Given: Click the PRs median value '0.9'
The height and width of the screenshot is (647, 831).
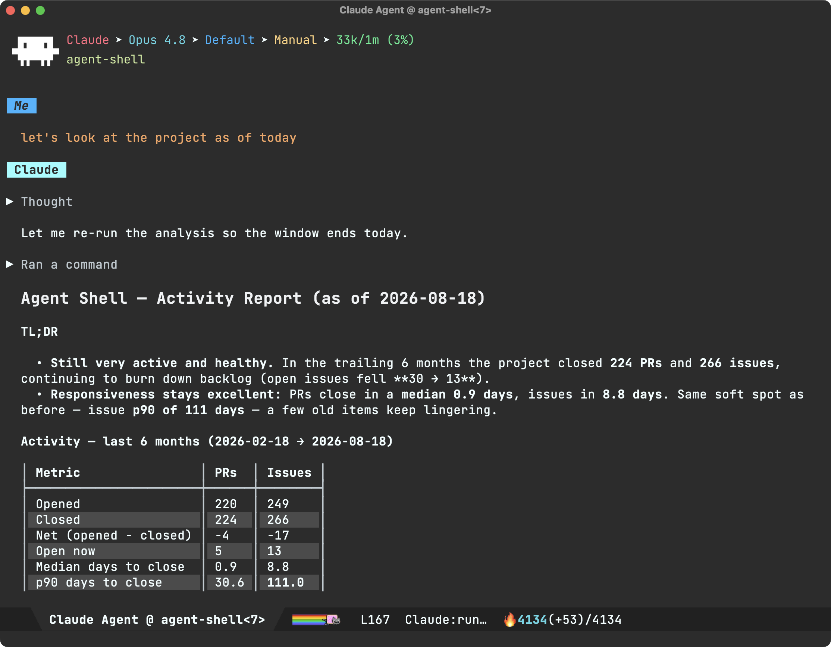Looking at the screenshot, I should [226, 567].
